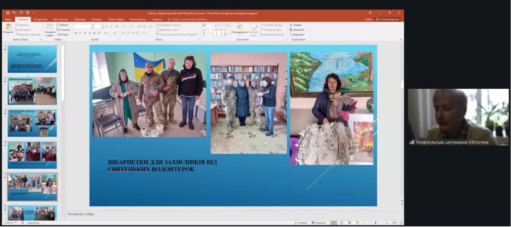Open the Insert (Вставлення) ribbon tab
Viewport: 511px width, 227px height.
(x=40, y=19)
